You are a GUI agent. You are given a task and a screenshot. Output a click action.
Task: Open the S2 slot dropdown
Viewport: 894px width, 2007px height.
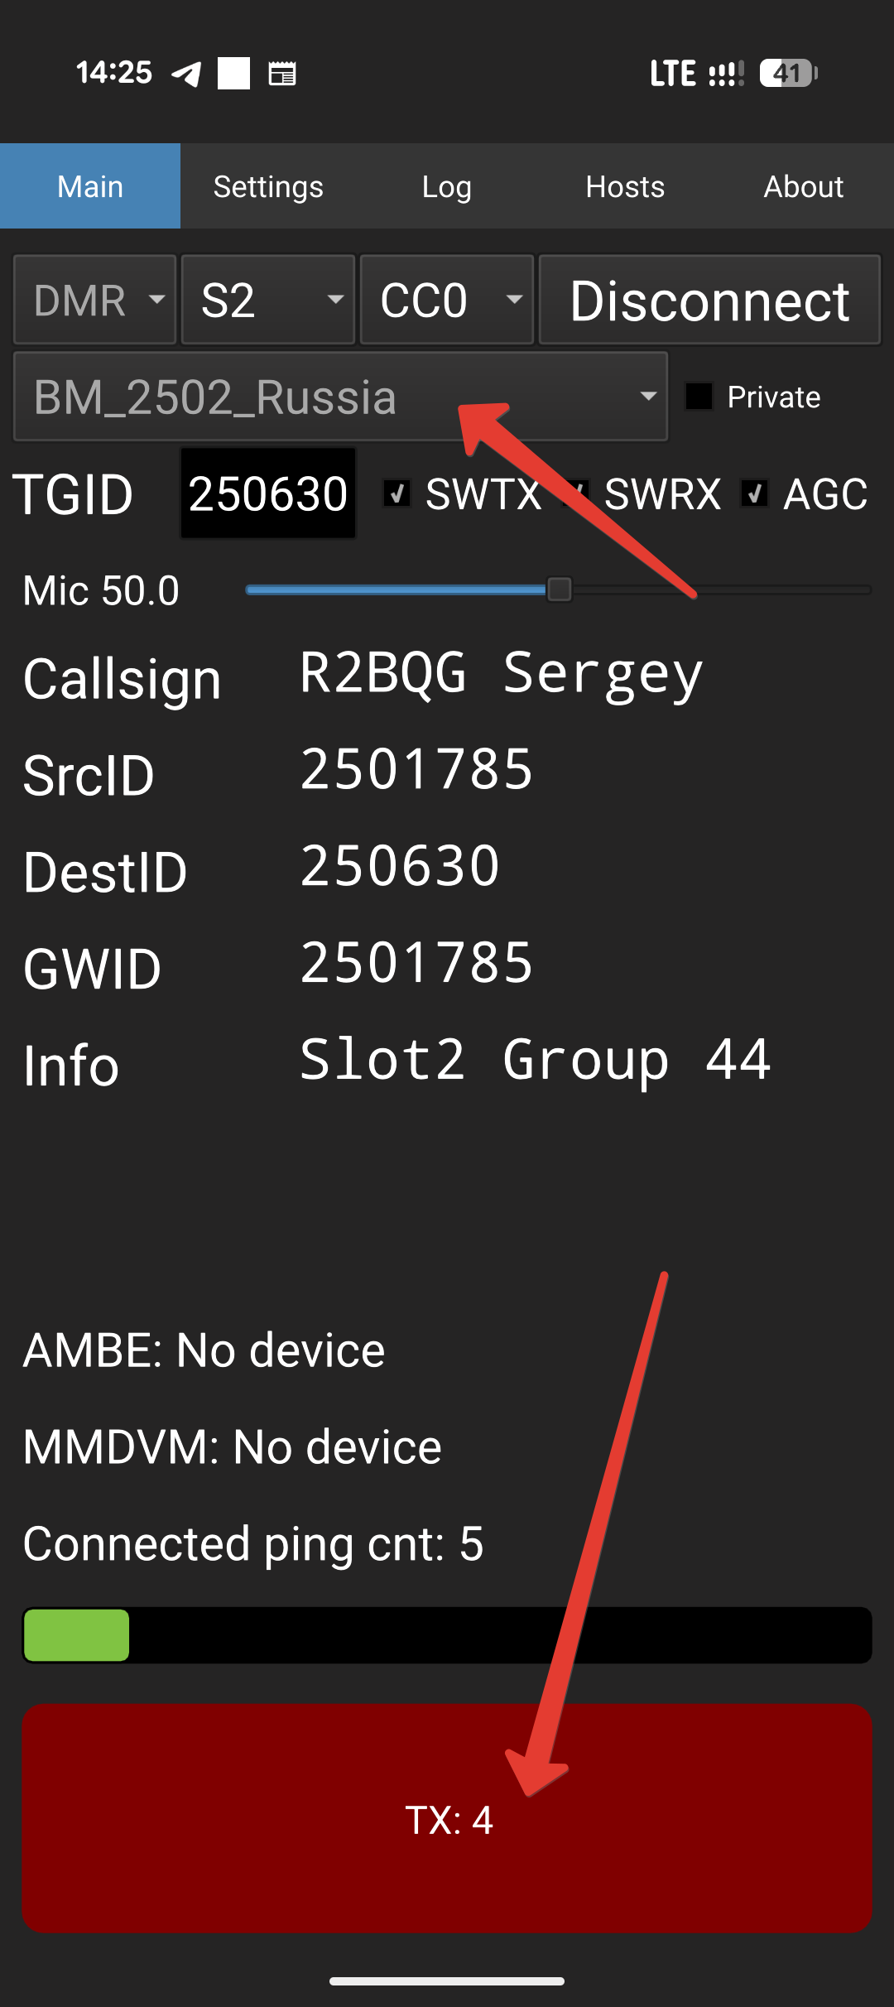pos(268,300)
